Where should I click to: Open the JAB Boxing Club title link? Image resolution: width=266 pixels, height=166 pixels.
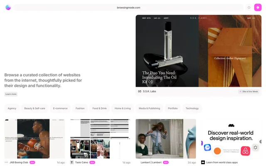click(x=19, y=162)
